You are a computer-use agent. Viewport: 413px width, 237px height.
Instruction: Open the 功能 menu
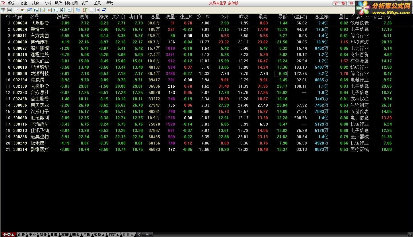[x=24, y=3]
